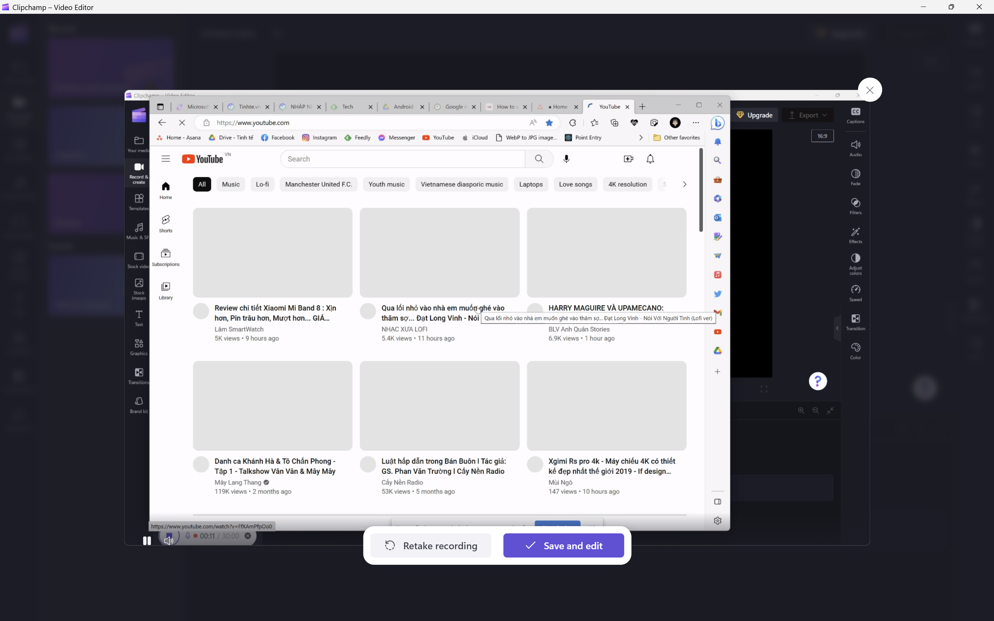
Task: Click the Edge sidebar plus button
Action: pyautogui.click(x=718, y=372)
